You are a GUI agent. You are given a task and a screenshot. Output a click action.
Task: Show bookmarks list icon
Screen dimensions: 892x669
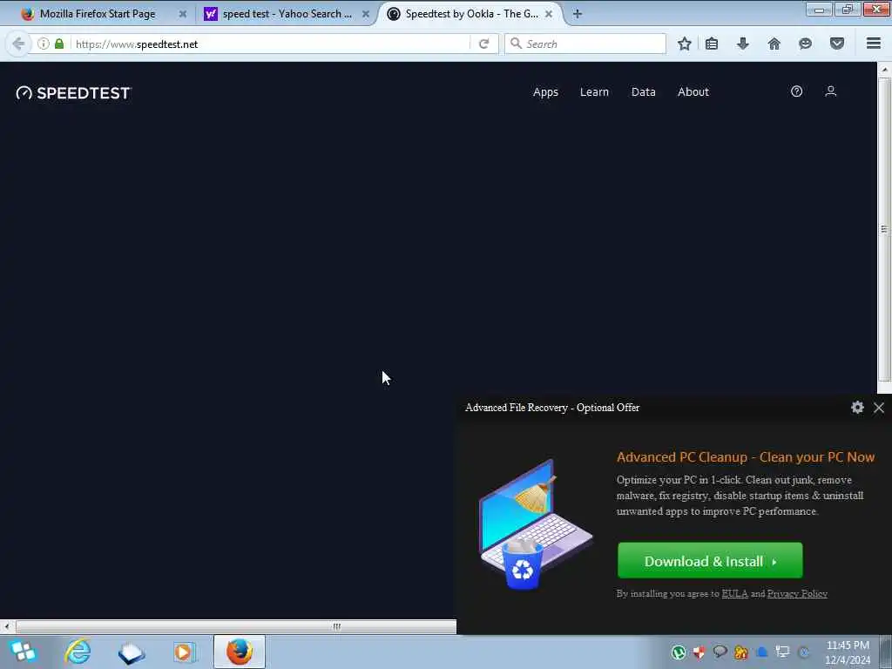point(712,44)
